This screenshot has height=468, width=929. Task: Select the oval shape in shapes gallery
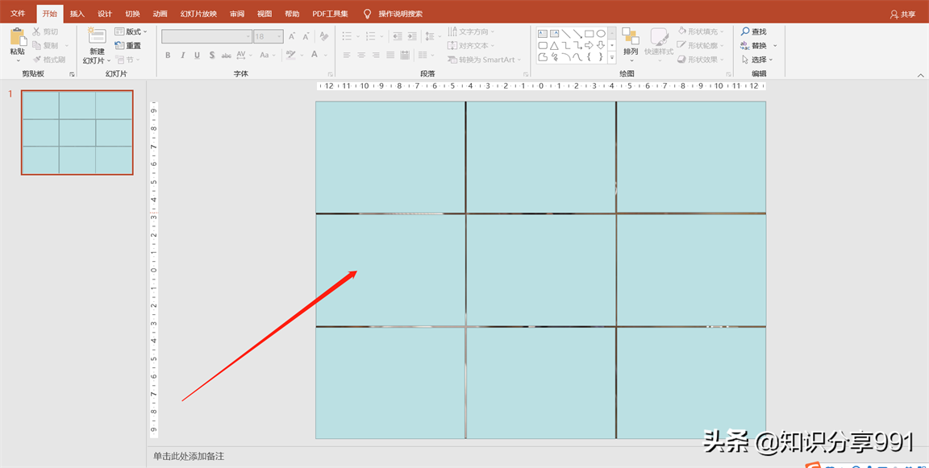pos(601,34)
